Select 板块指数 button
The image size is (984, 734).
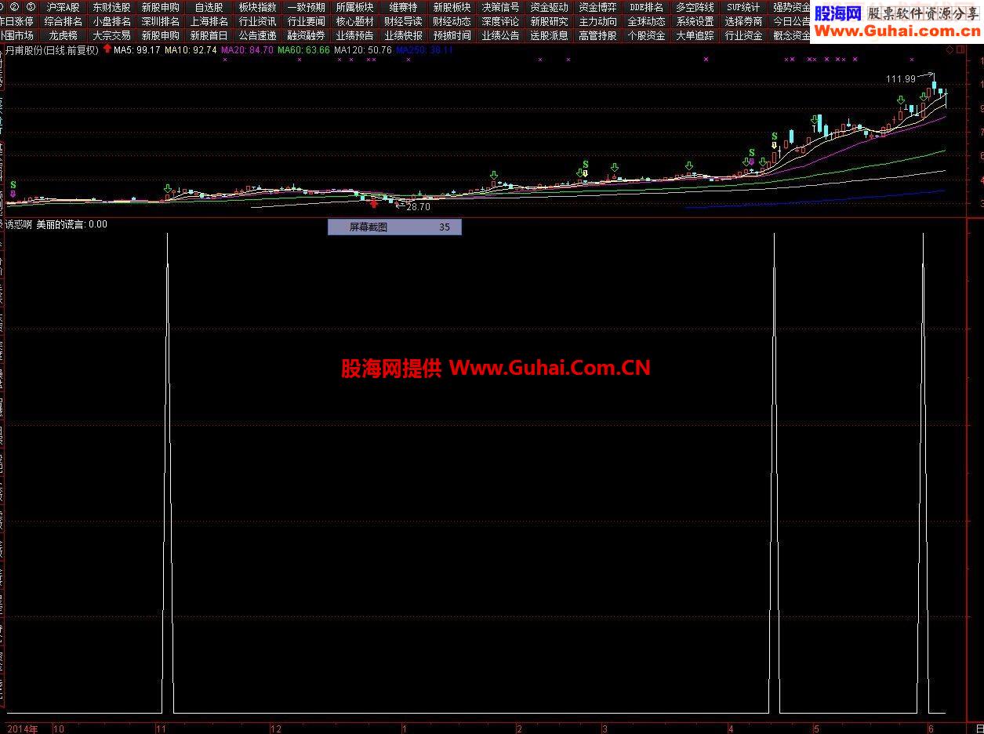click(x=258, y=7)
